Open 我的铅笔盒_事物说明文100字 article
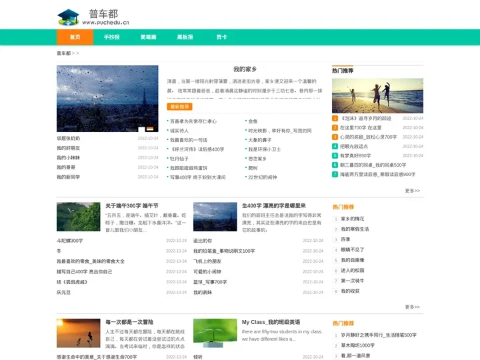The height and width of the screenshot is (360, 480). (x=224, y=251)
